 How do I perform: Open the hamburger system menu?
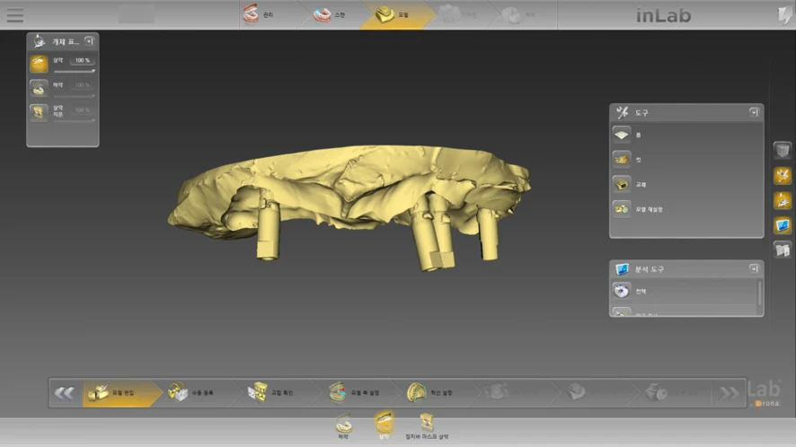[x=15, y=14]
